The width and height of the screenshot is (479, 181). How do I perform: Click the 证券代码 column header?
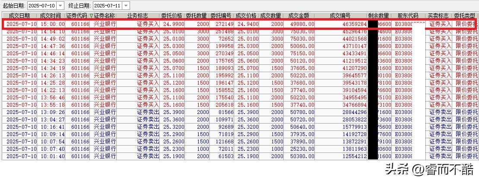[x=77, y=16]
